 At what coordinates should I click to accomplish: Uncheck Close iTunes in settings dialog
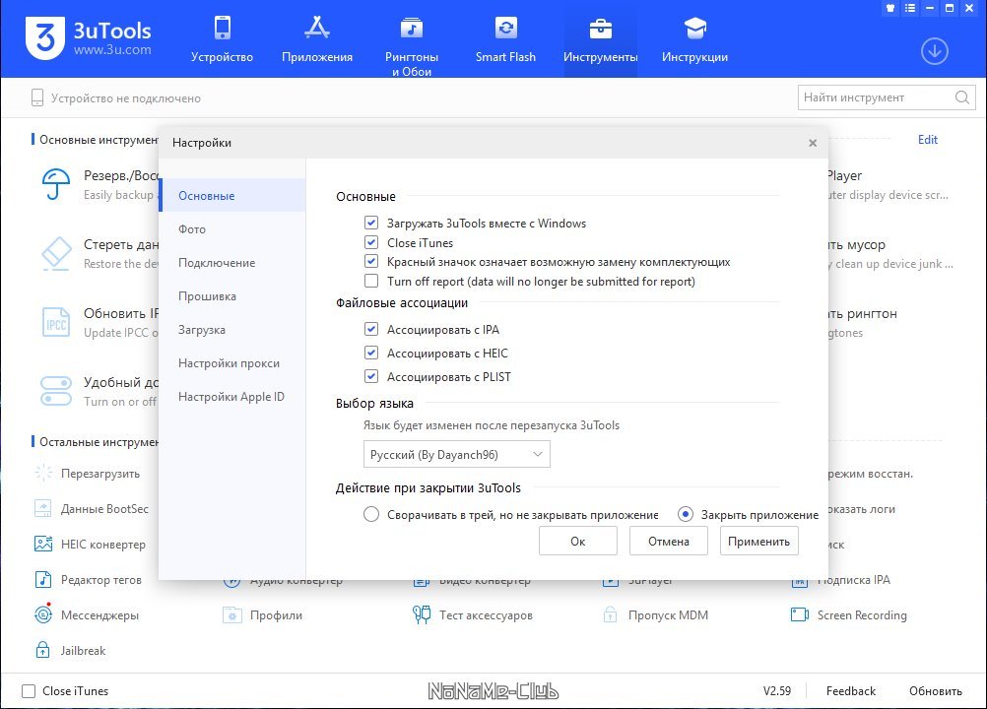(371, 242)
